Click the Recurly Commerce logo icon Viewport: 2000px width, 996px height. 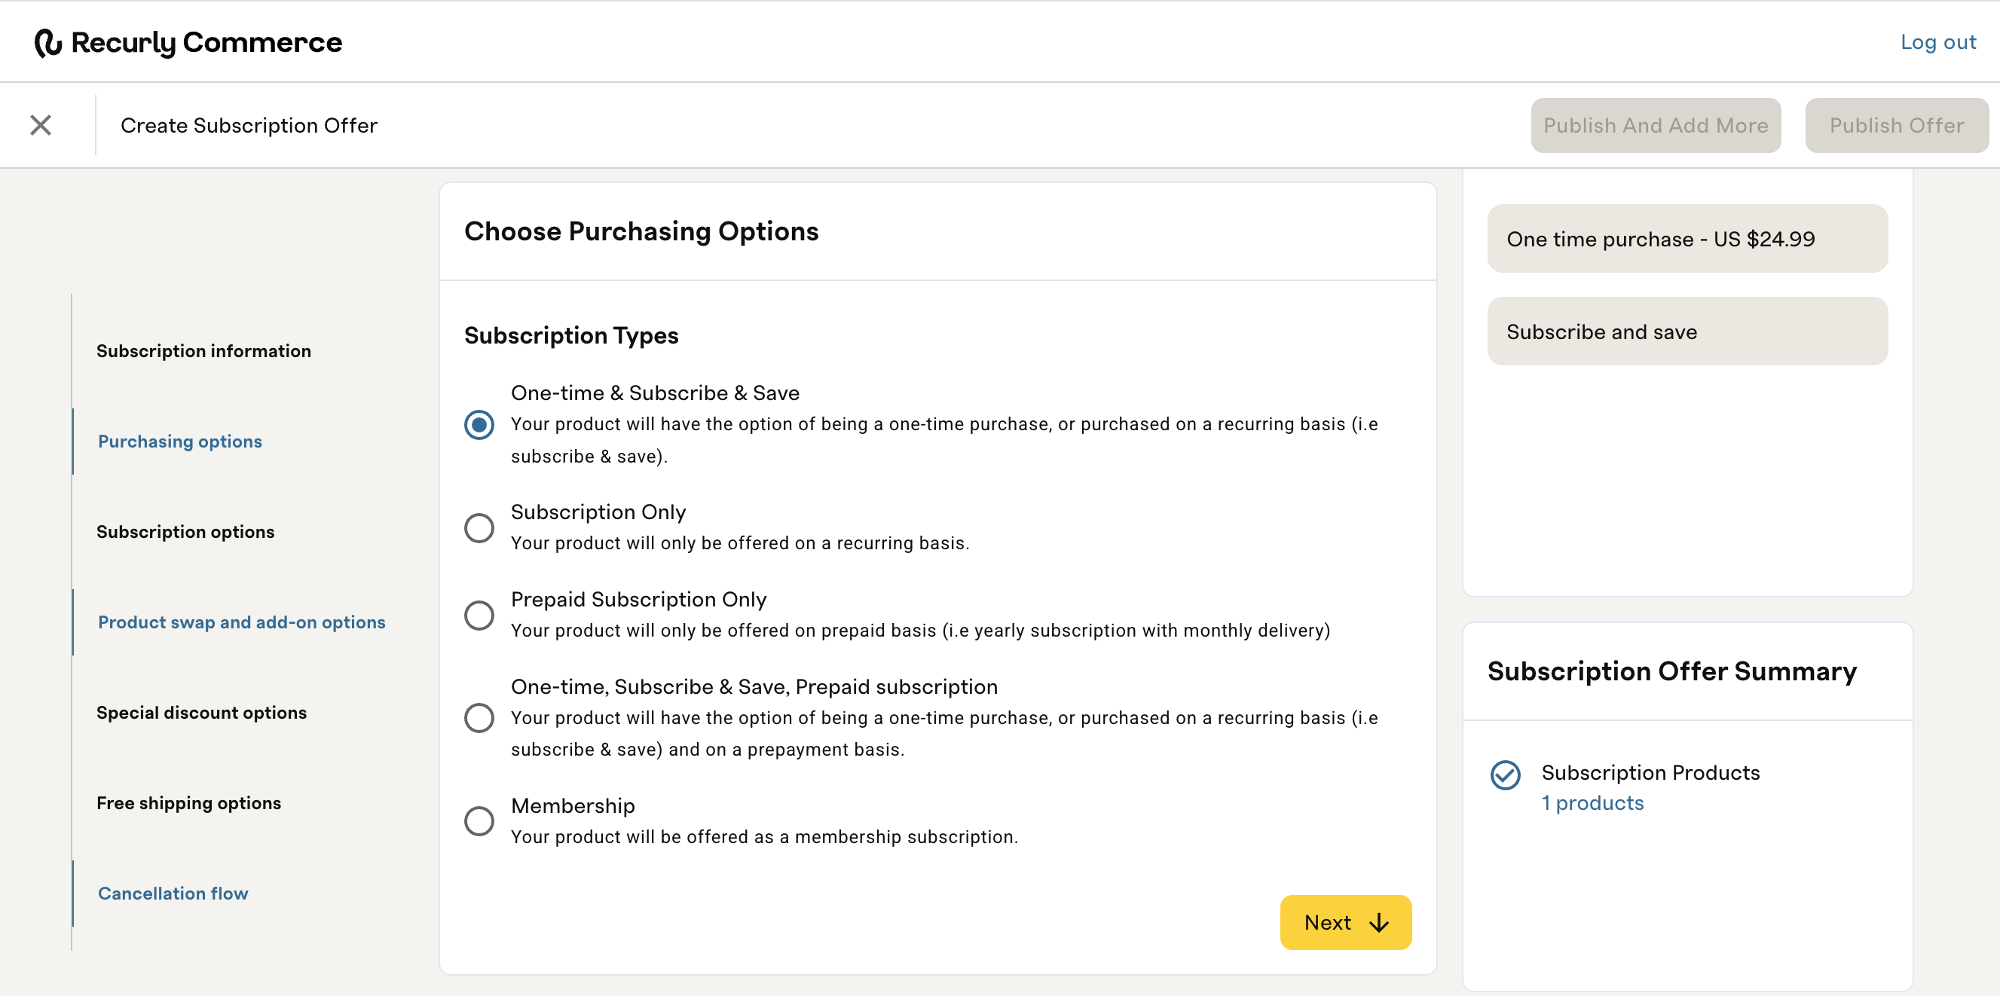(x=47, y=43)
